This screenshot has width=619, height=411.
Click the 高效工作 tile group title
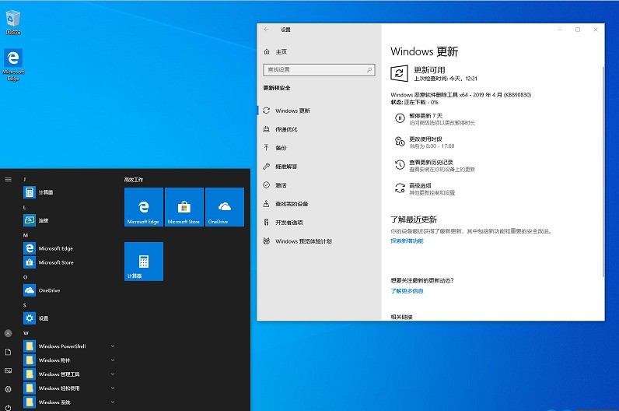(134, 180)
